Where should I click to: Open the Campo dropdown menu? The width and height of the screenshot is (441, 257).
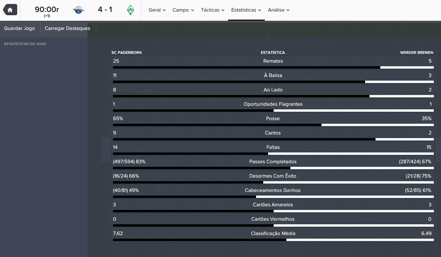click(x=183, y=10)
